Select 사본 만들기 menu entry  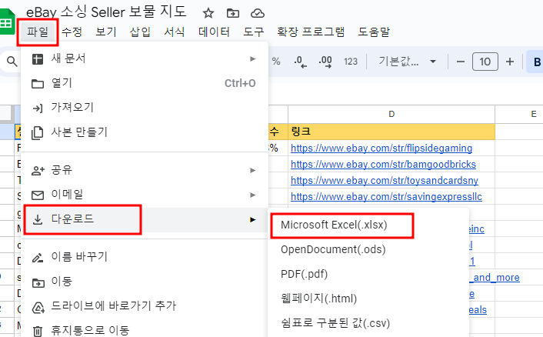145,132
